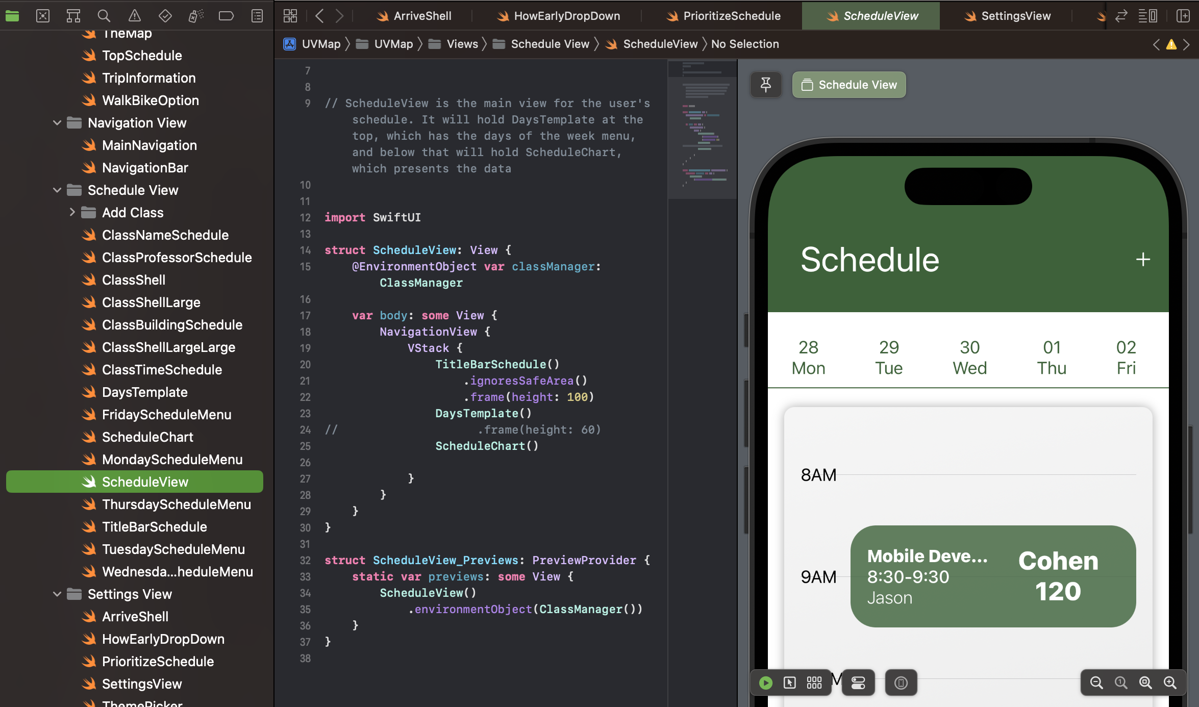
Task: Select 02 Fri in the preview
Action: click(x=1126, y=358)
